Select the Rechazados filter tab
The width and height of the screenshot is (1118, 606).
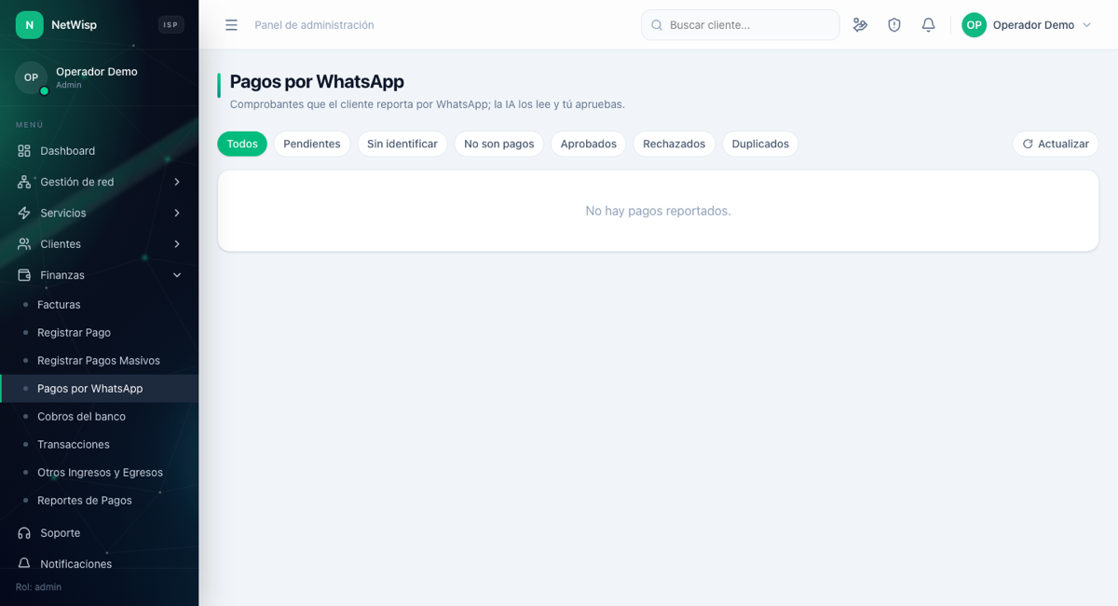(675, 144)
